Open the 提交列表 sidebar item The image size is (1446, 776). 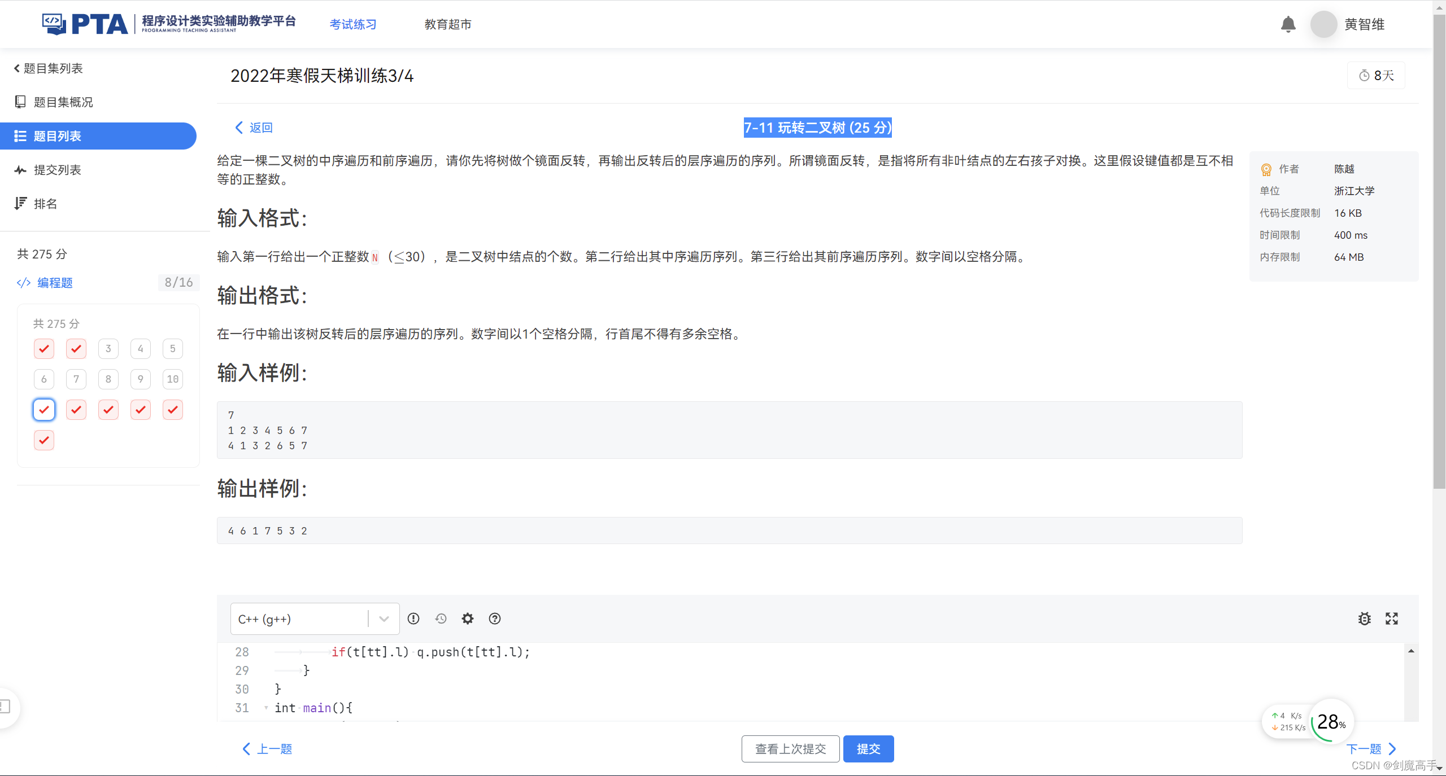pos(57,170)
